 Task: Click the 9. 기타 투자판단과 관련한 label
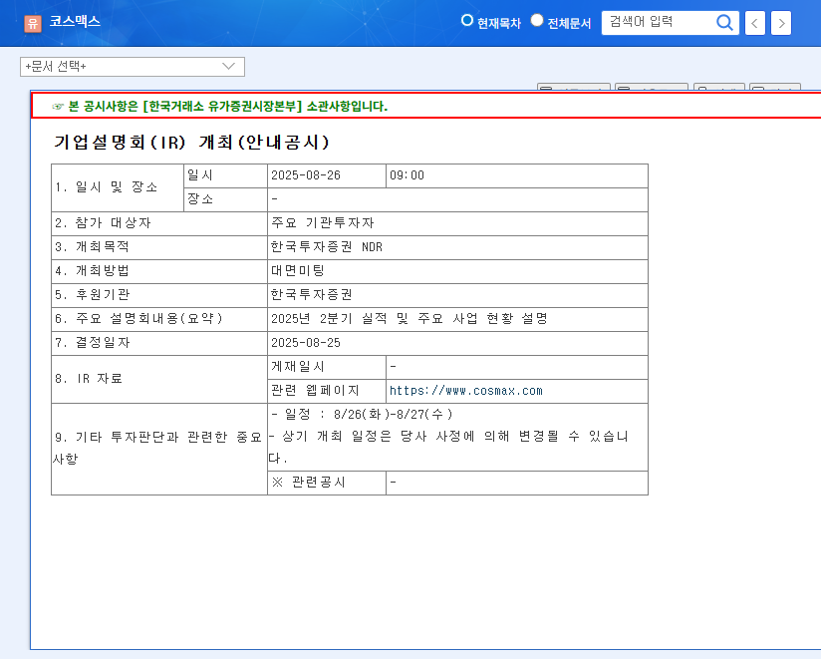[159, 449]
